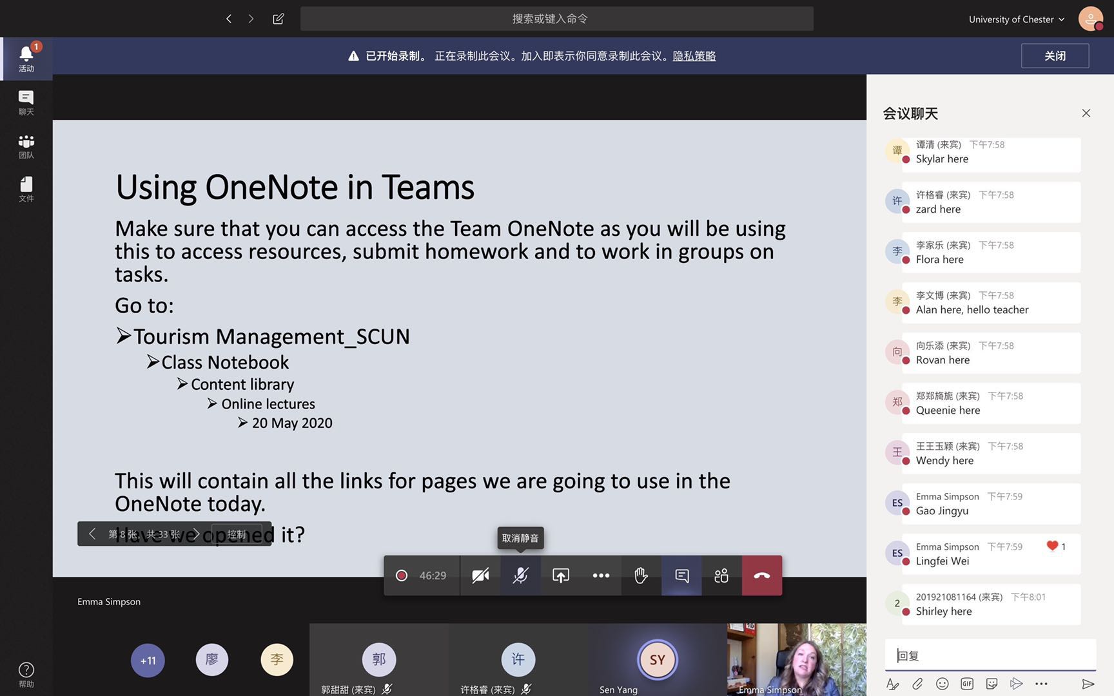Open the emoji picker in chat

pos(942,684)
